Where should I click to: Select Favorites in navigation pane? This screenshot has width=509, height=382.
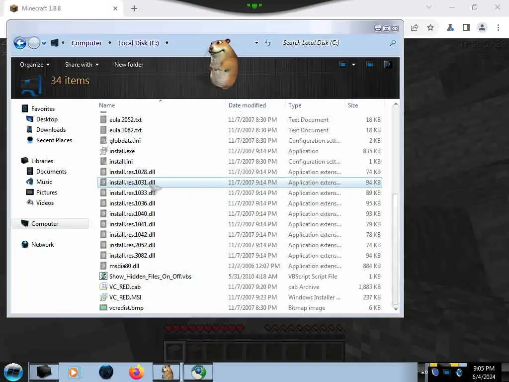pyautogui.click(x=43, y=109)
